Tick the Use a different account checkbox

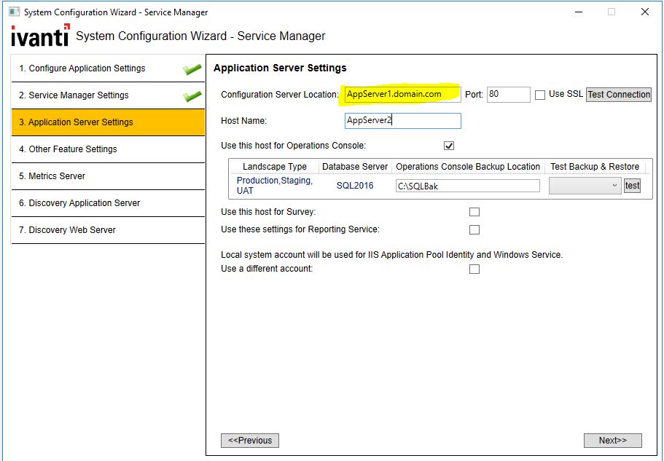(x=474, y=269)
